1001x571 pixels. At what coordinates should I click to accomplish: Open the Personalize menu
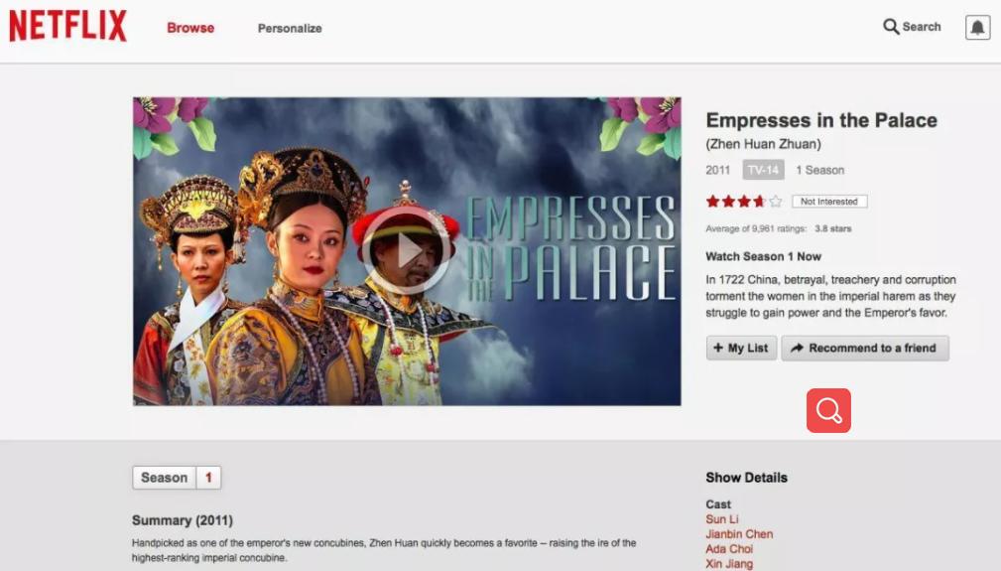click(290, 28)
